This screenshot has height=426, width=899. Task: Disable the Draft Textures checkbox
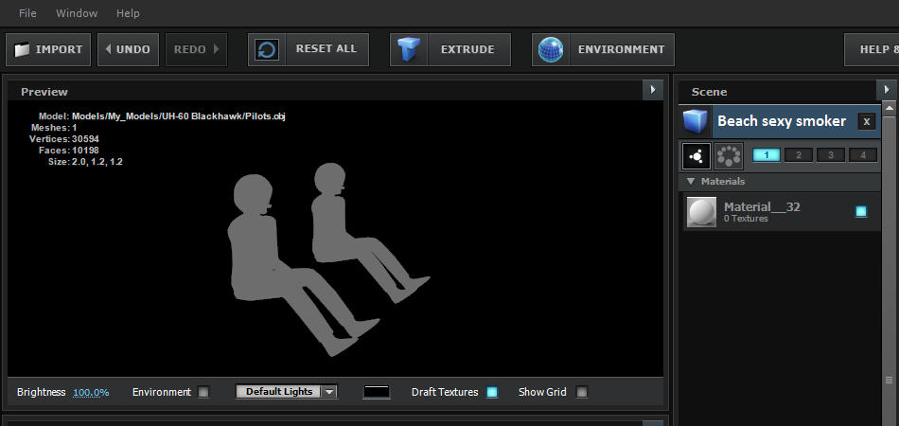492,392
